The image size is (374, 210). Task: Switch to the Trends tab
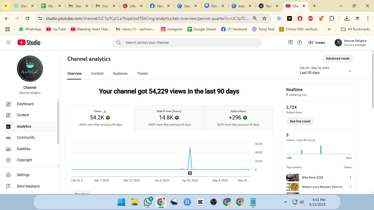pos(142,74)
